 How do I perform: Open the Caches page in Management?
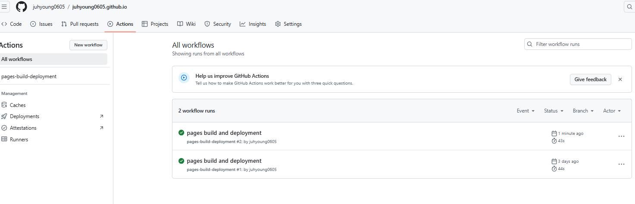(18, 105)
